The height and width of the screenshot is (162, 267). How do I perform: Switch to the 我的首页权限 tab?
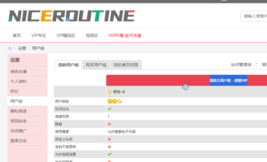126,65
